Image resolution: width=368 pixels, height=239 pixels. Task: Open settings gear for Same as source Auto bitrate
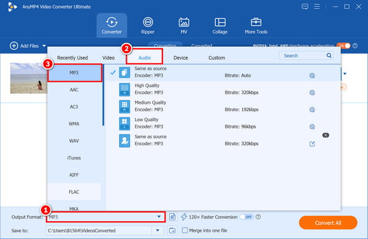(x=312, y=76)
